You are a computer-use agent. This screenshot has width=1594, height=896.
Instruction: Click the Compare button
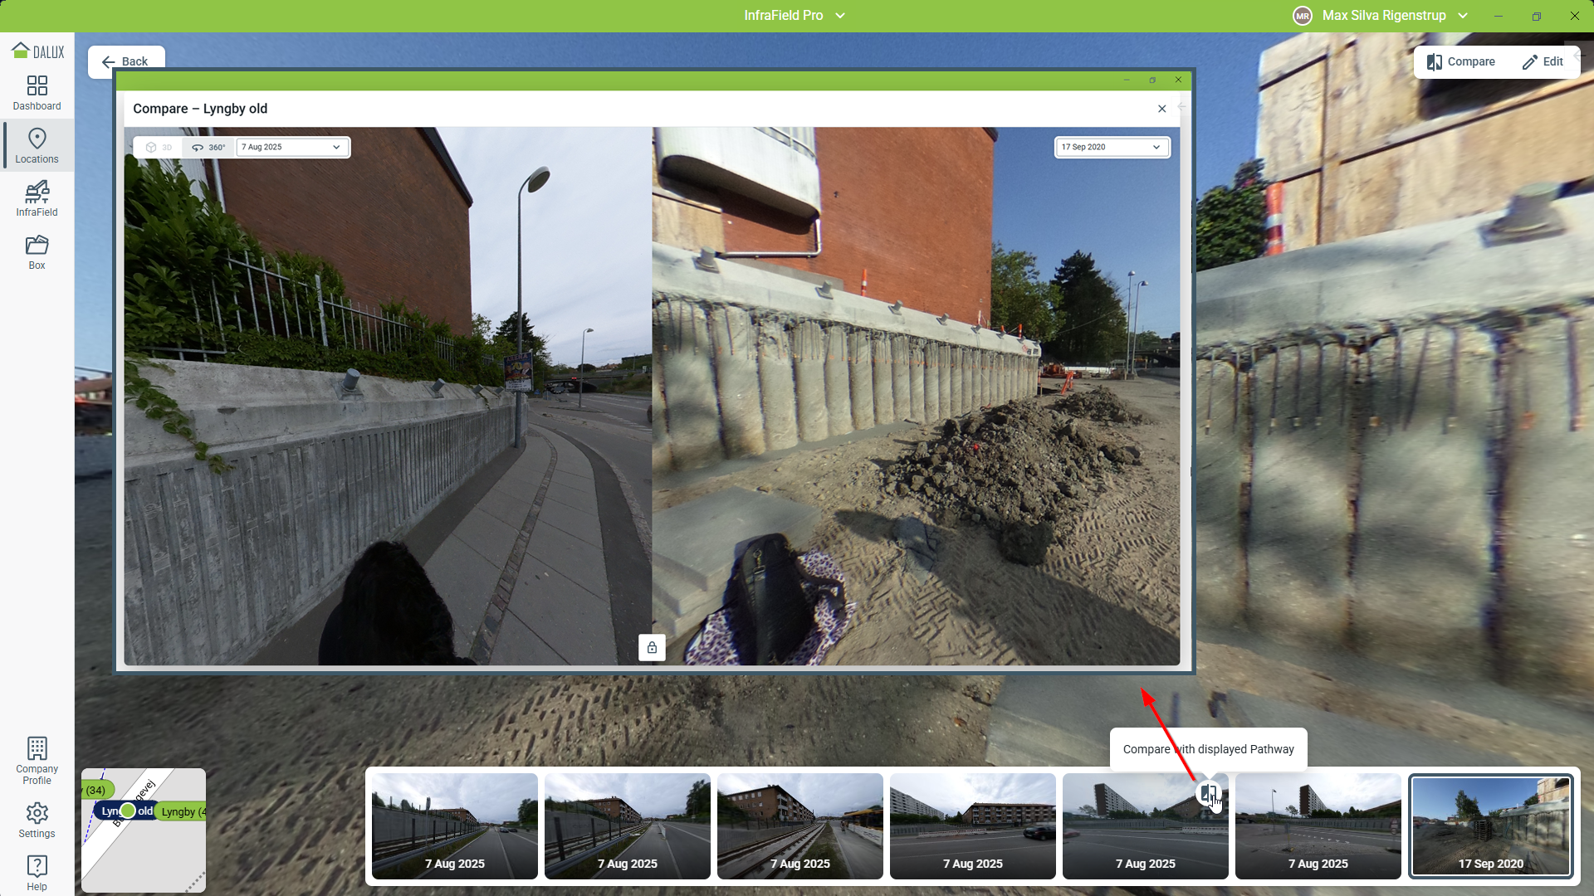(1460, 62)
